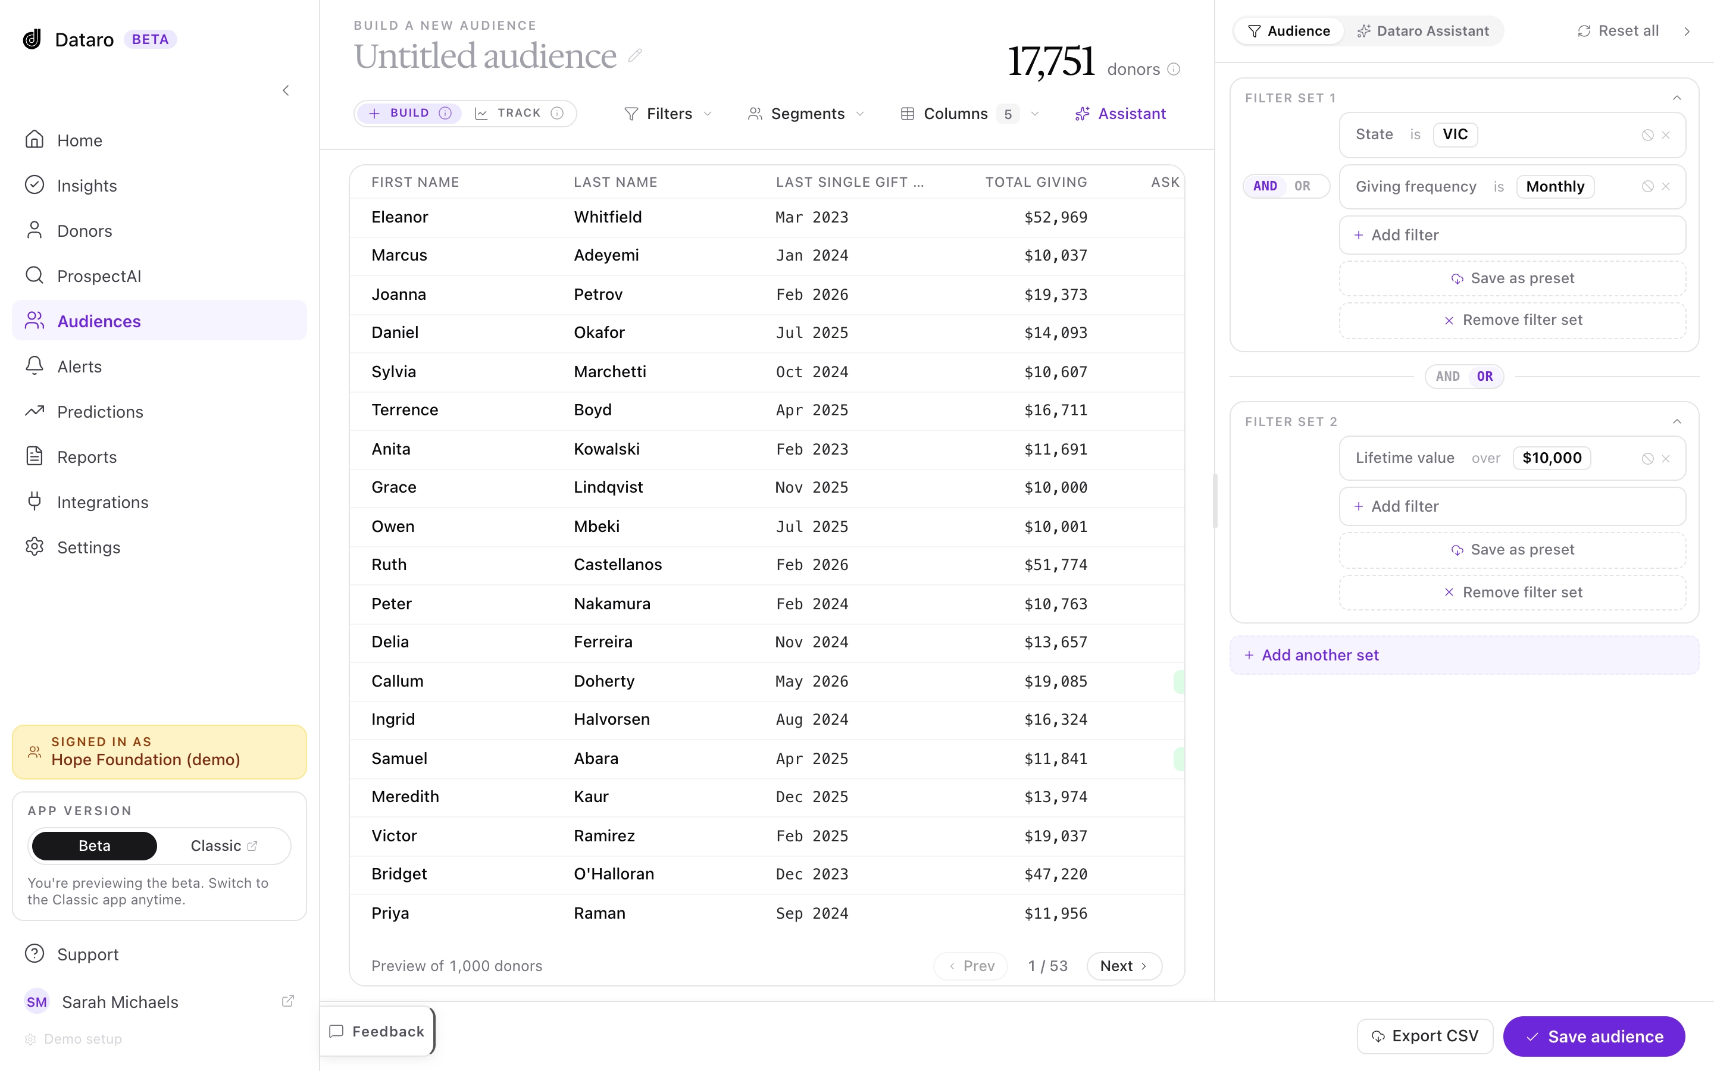1714x1071 pixels.
Task: Open the external link icon beside Sarah Michaels
Action: 287,1001
